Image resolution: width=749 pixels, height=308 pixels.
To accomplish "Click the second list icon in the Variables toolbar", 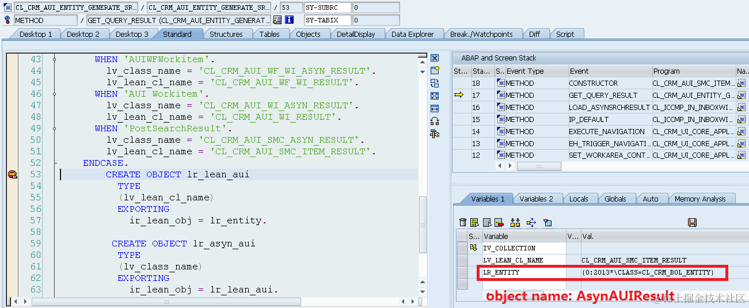I will point(487,222).
